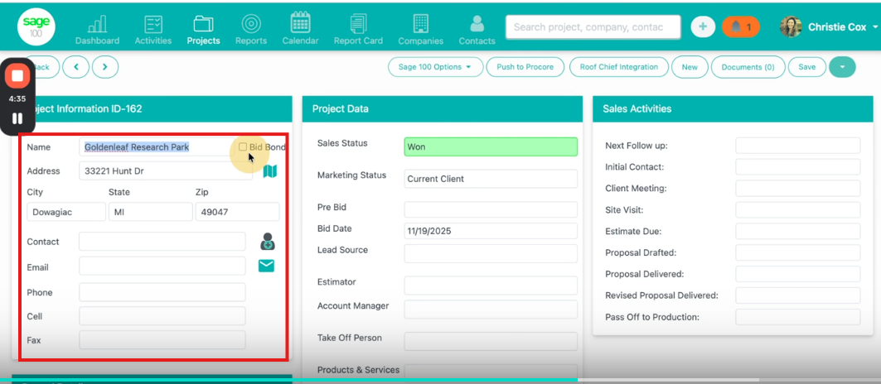The image size is (881, 384).
Task: Click Roof Chief Integration button
Action: pyautogui.click(x=618, y=67)
